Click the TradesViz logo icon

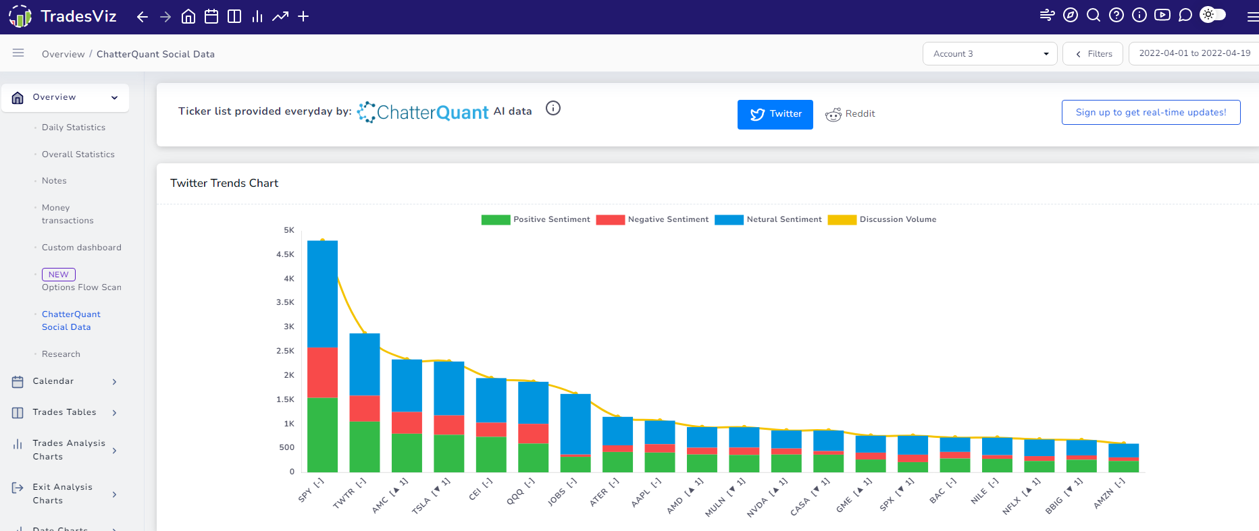[20, 16]
